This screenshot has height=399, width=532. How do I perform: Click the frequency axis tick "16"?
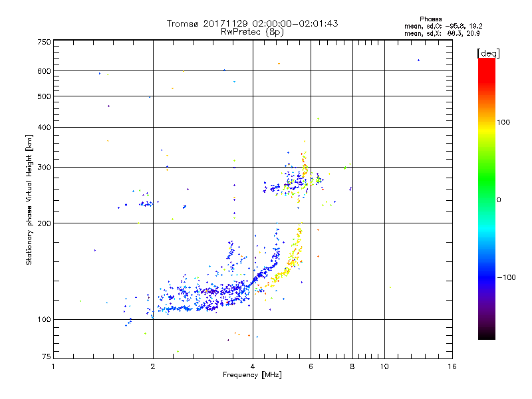pos(452,366)
